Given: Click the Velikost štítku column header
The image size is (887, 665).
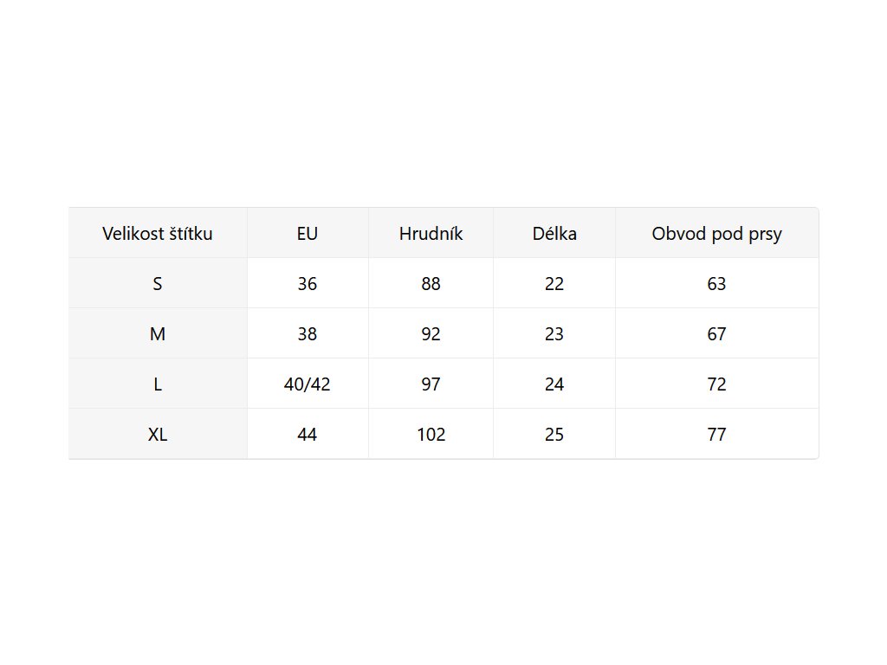Looking at the screenshot, I should 158,233.
